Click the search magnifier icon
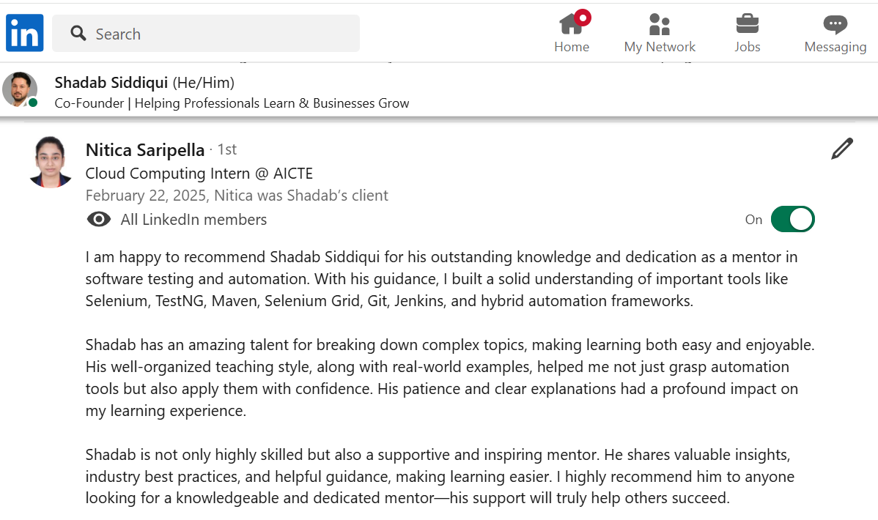The height and width of the screenshot is (520, 878). (78, 33)
